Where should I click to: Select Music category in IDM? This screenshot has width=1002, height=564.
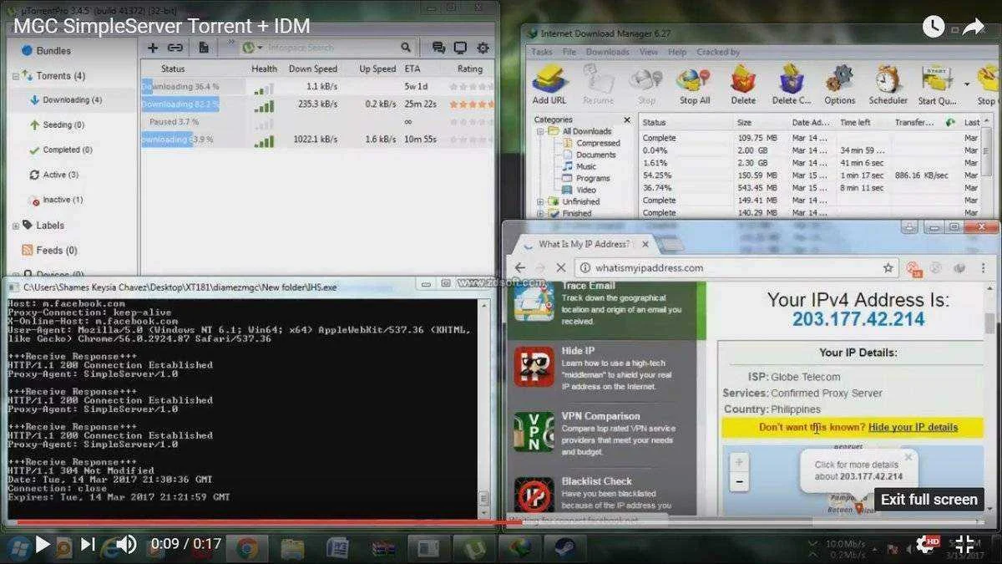pos(586,166)
